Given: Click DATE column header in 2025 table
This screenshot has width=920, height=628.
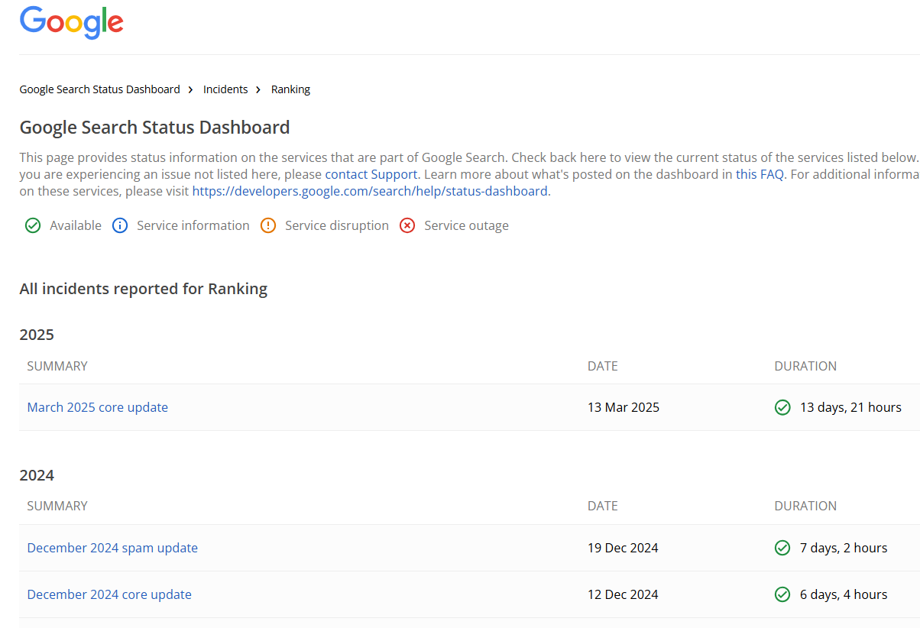Looking at the screenshot, I should (603, 366).
